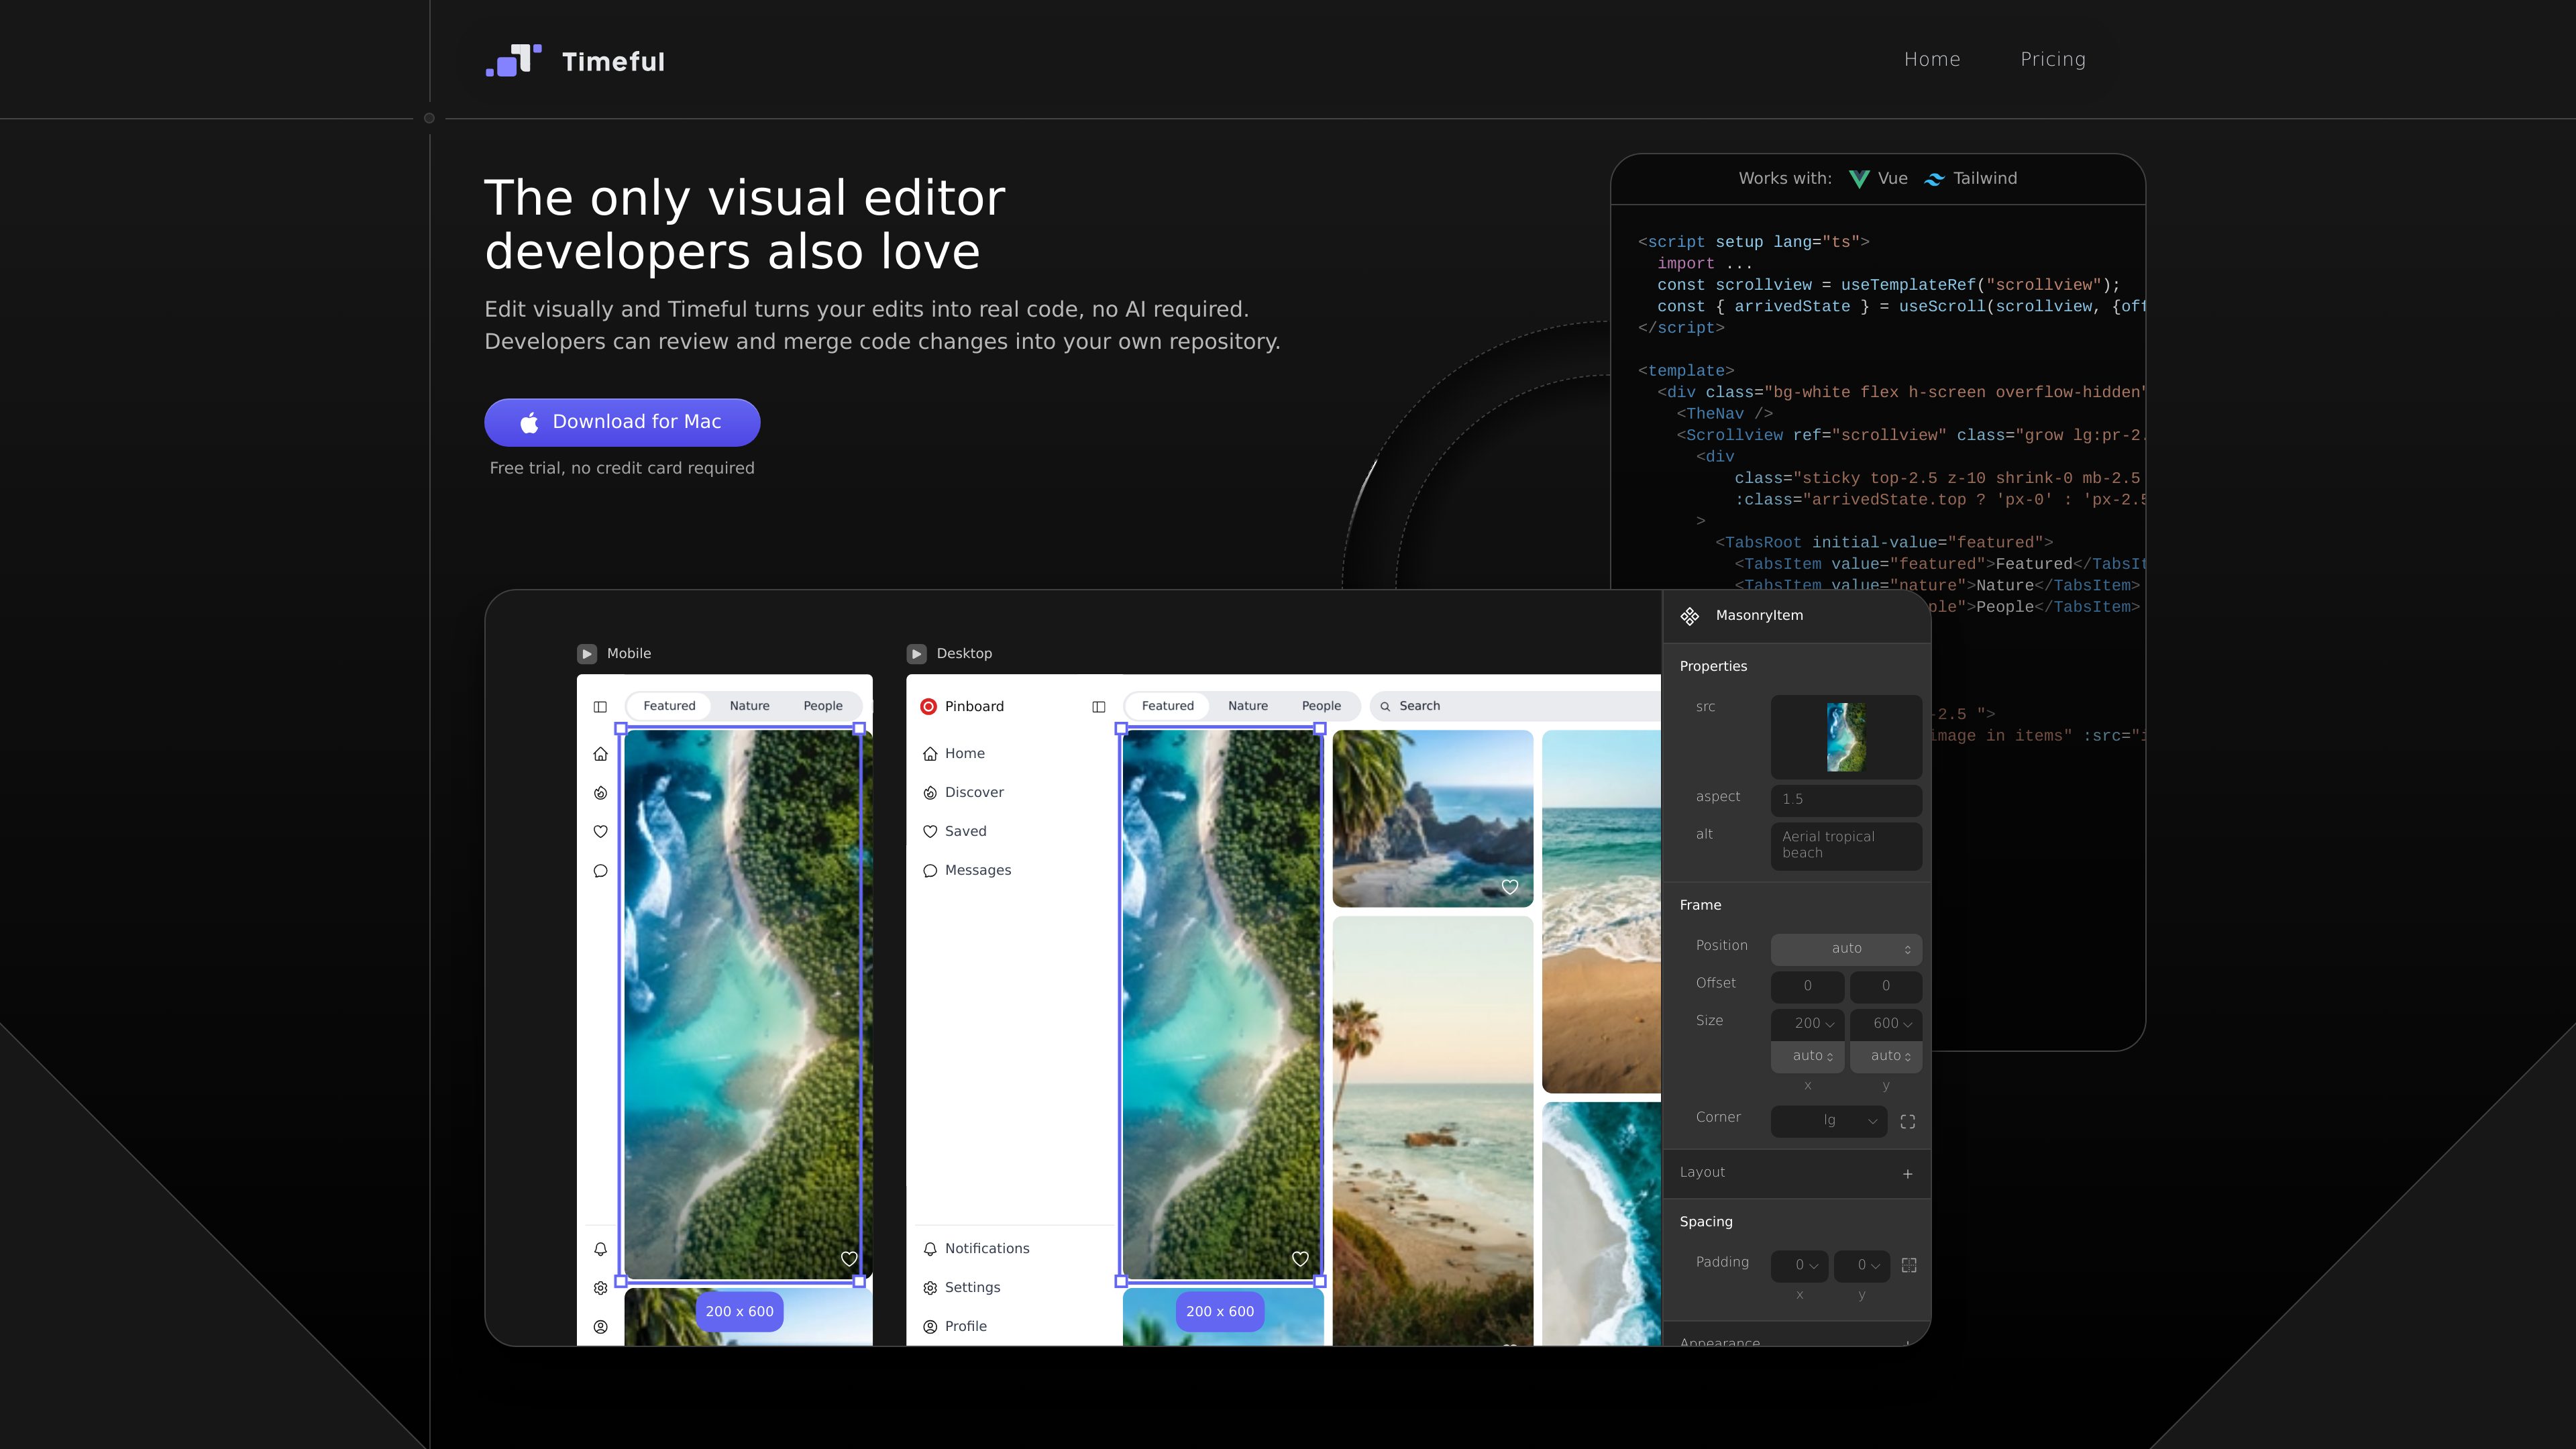Viewport: 2576px width, 1449px height.
Task: Open the Position auto dropdown
Action: tap(1846, 949)
